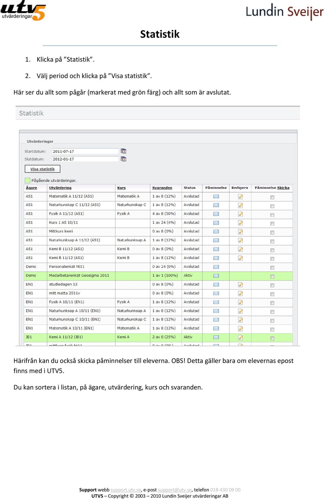Screen dimensions: 325x499
Task: Tick the reminder checkbox for Matematik A 11/12 (AS1)
Action: tap(272, 197)
